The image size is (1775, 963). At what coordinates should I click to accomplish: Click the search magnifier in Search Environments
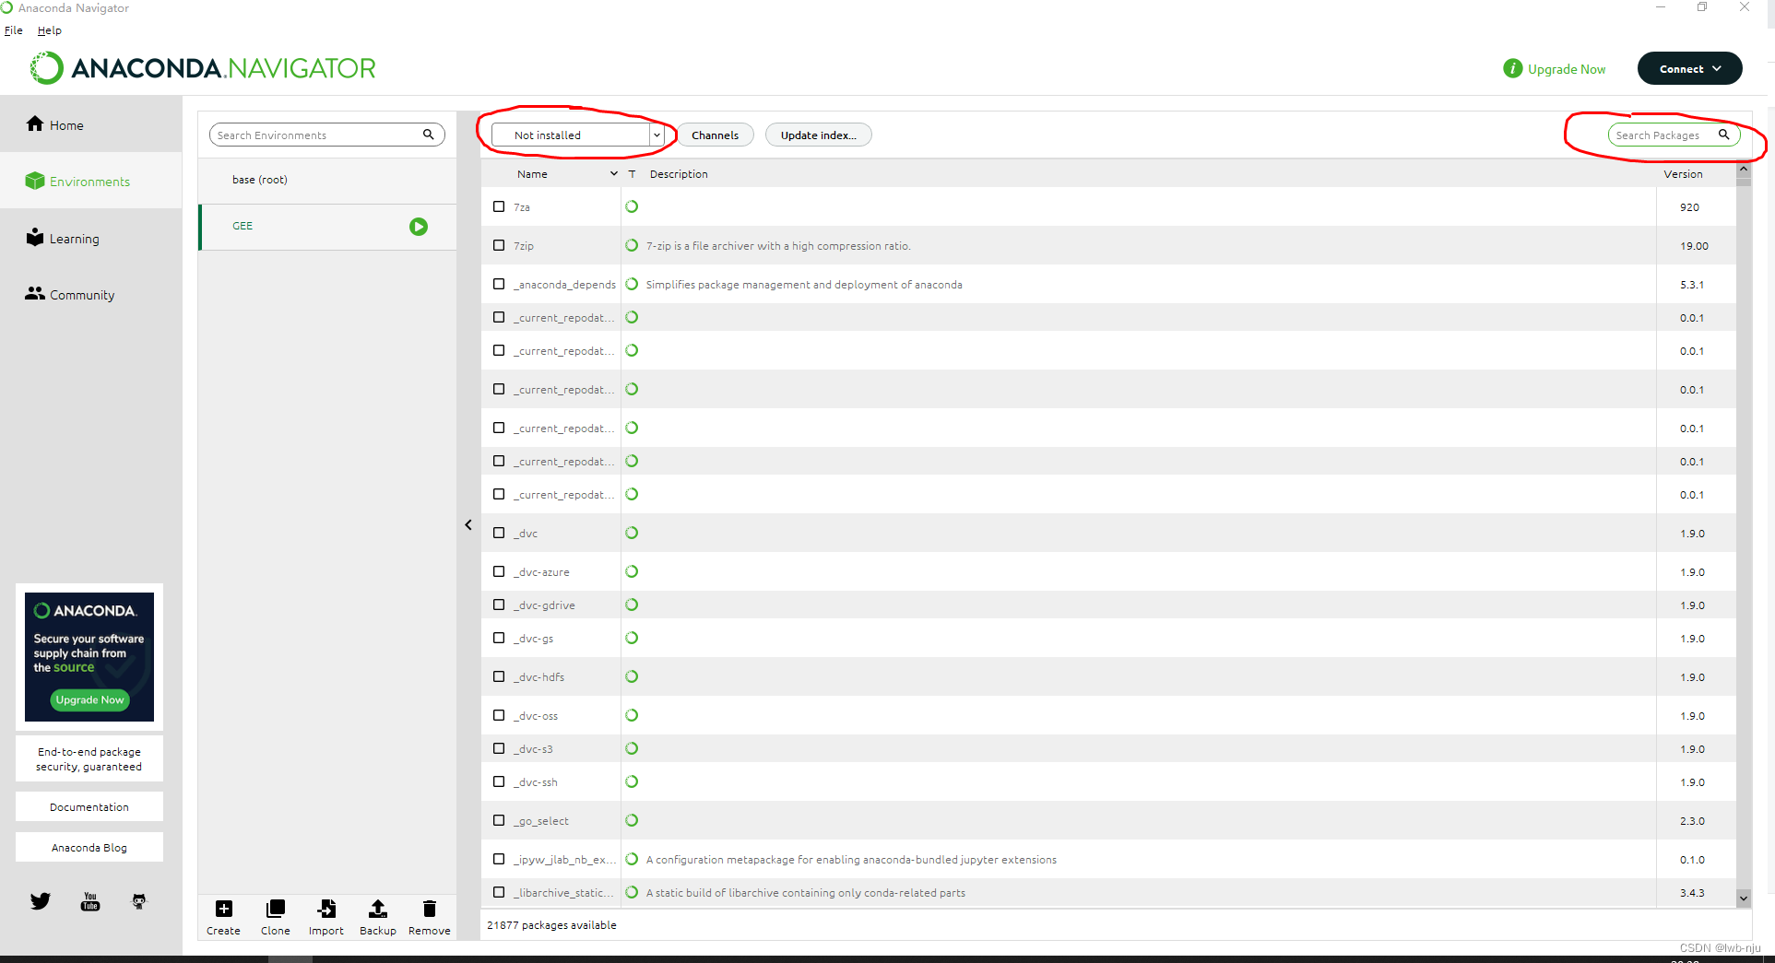tap(429, 135)
